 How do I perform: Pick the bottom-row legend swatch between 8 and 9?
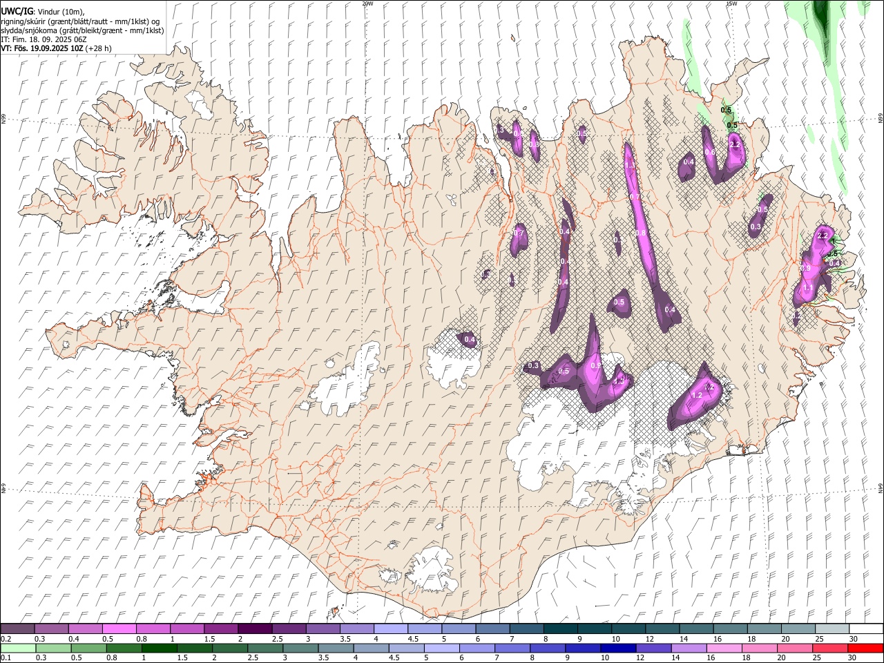click(548, 648)
